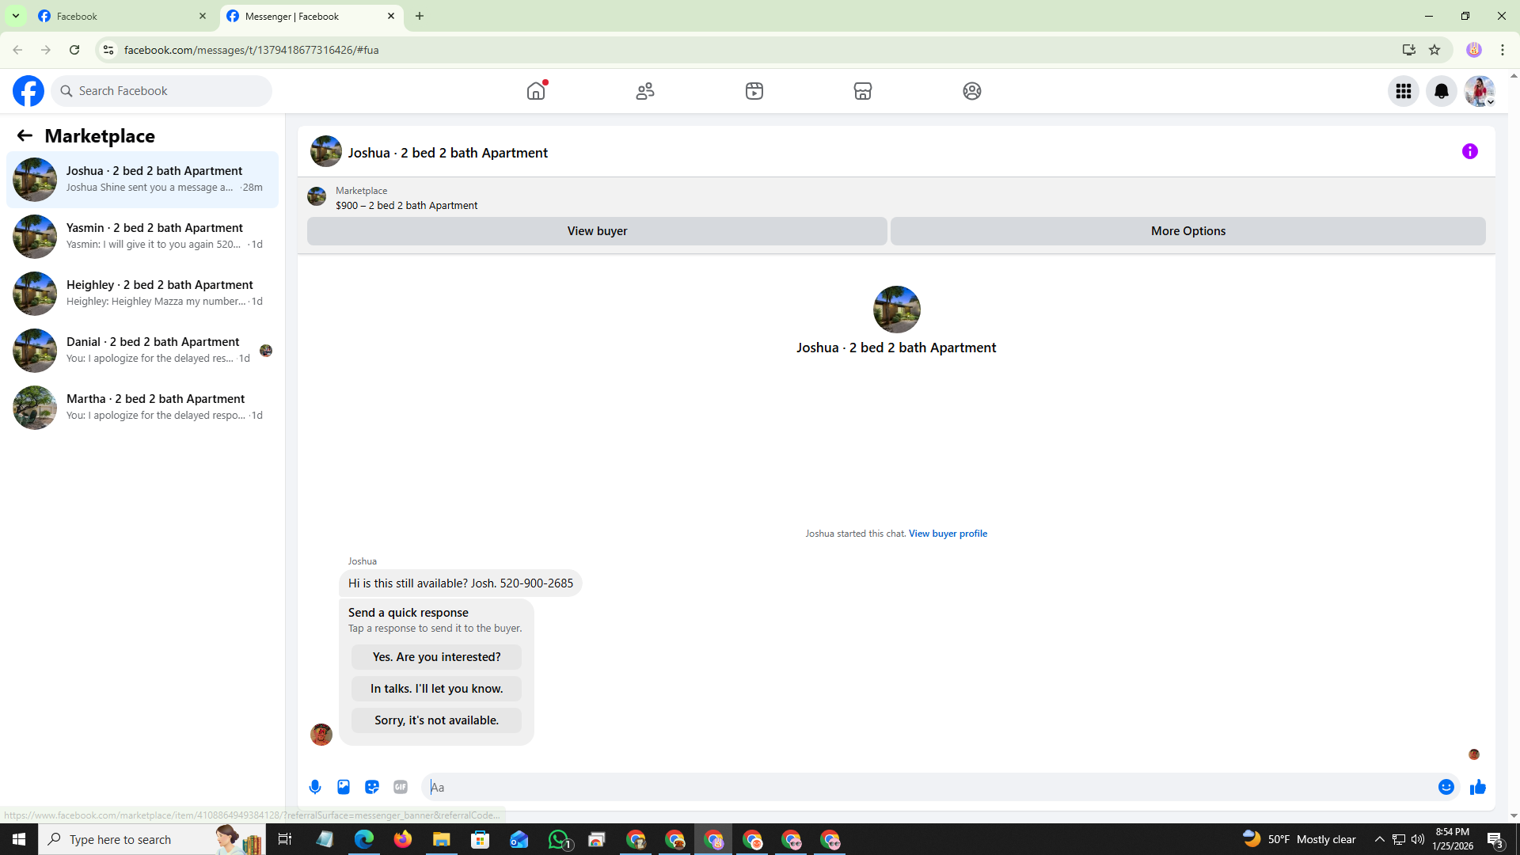The height and width of the screenshot is (855, 1520).
Task: Launch Firefox from the taskbar
Action: tap(403, 839)
